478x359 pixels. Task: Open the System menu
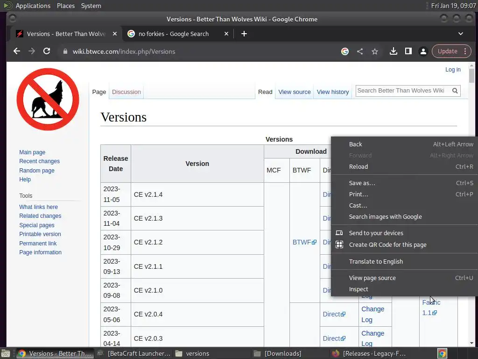coord(91,6)
